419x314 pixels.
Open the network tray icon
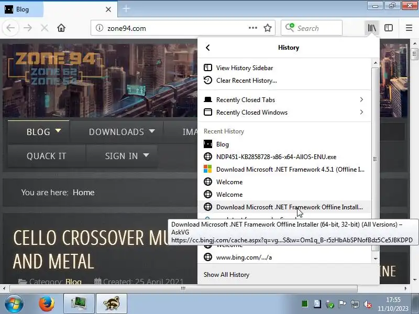tap(355, 304)
